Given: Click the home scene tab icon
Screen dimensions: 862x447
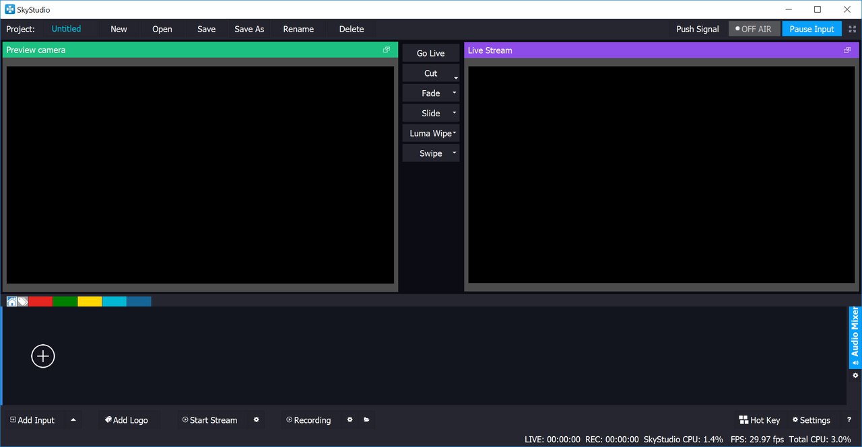Looking at the screenshot, I should coord(11,302).
